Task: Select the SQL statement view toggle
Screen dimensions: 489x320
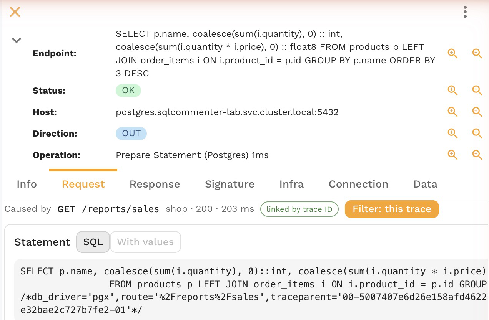Action: point(93,242)
